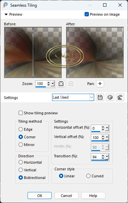Click the Zoom value field showing 100
This screenshot has width=128, height=203.
coord(41,84)
